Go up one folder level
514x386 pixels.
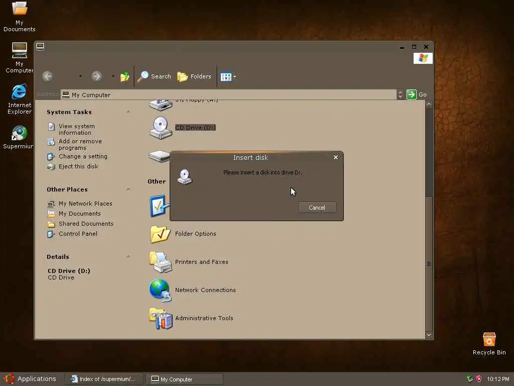click(124, 77)
